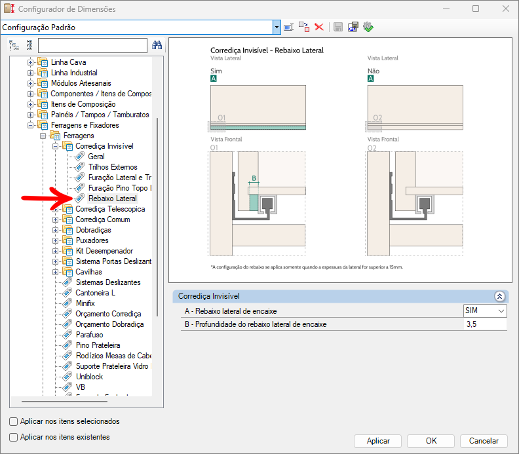Expand the Linha Industrial tree node
The width and height of the screenshot is (519, 454).
click(30, 73)
